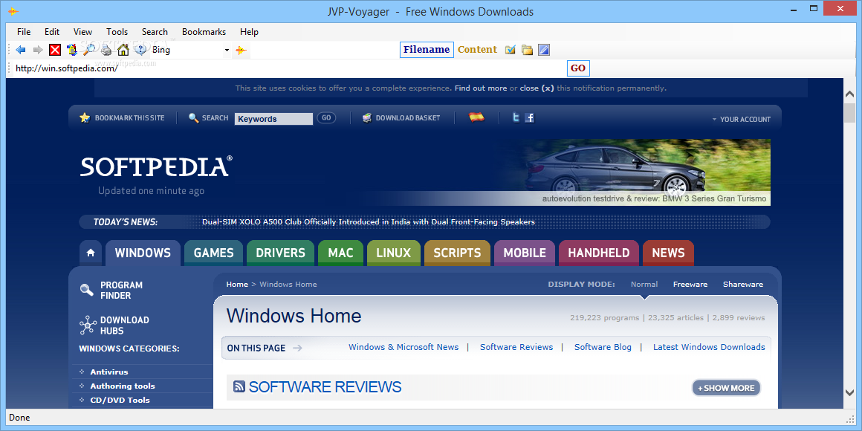The height and width of the screenshot is (431, 862).
Task: Click the gray Forward arrow icon
Action: [38, 50]
